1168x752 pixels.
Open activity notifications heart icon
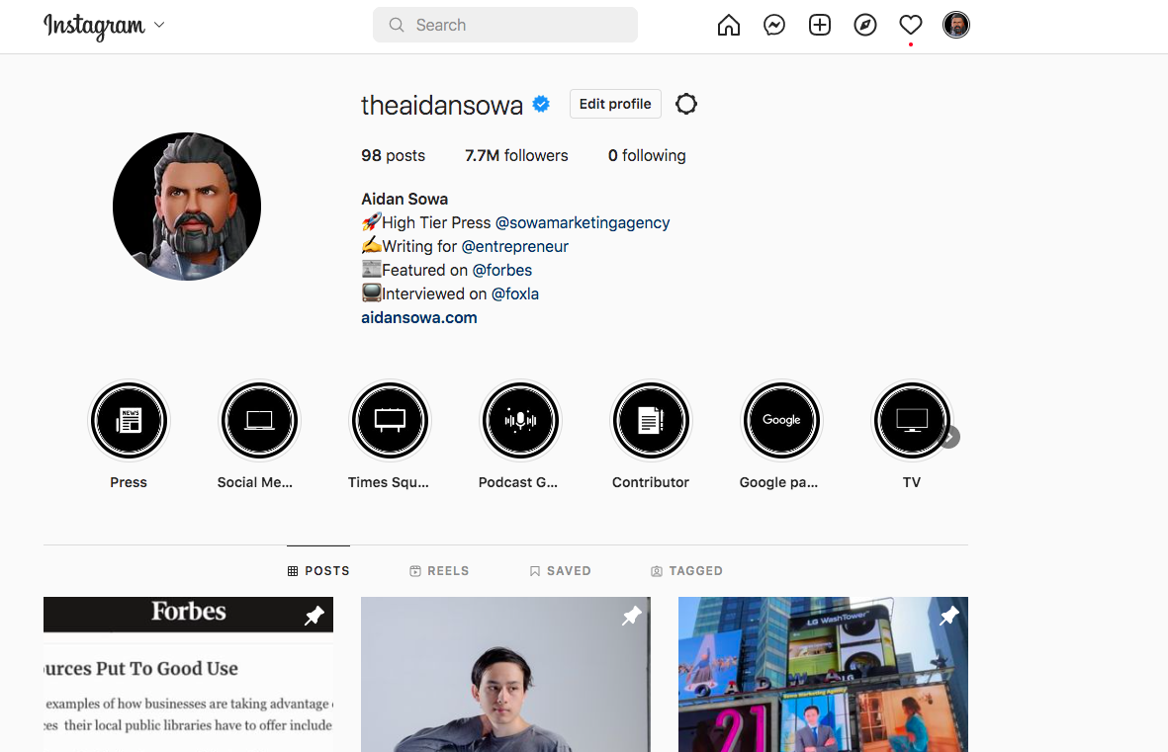pos(910,26)
